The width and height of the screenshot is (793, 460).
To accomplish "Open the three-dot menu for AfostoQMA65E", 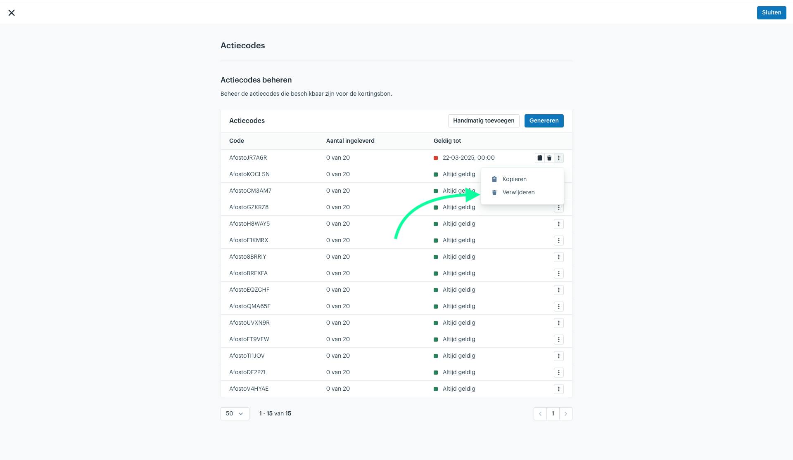I will [558, 307].
